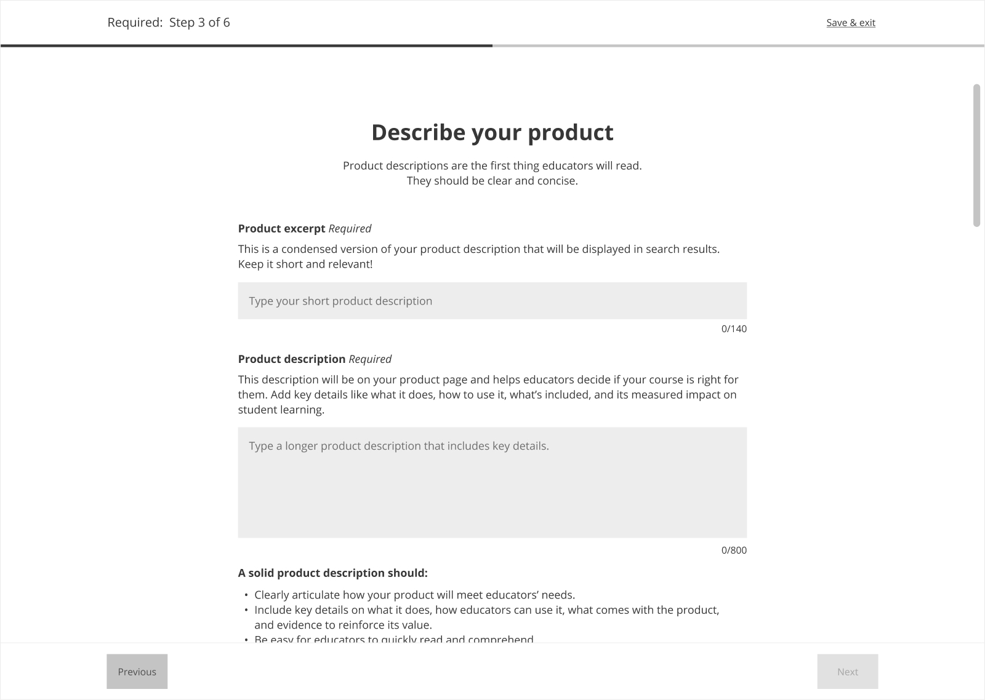The width and height of the screenshot is (985, 700).
Task: Click into the longer product description textarea
Action: tap(492, 482)
